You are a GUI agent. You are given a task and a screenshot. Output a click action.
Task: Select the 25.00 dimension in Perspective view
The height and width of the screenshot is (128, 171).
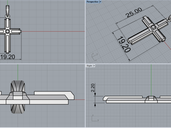134,12
